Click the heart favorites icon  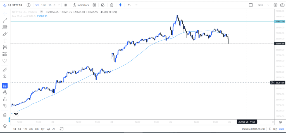coord(5,61)
